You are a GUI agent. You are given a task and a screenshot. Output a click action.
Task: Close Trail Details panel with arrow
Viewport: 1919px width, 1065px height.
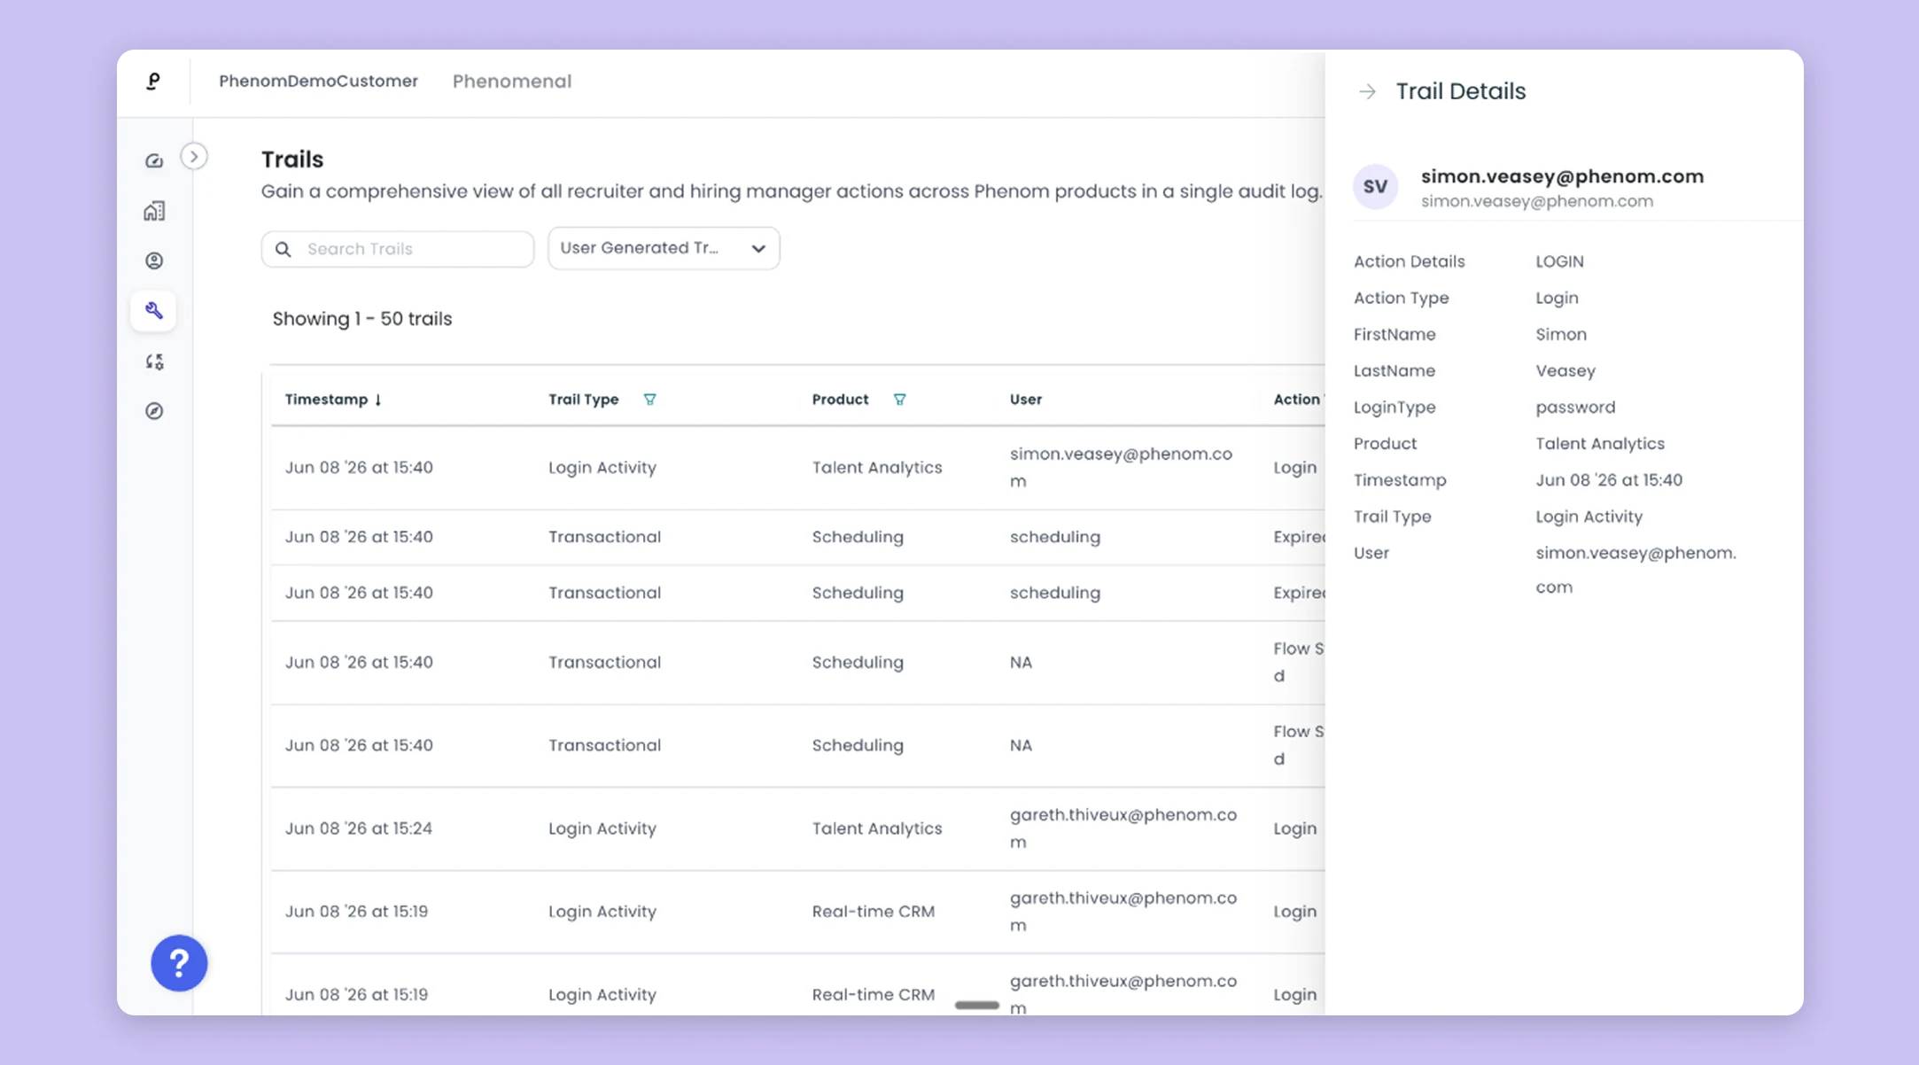1367,91
